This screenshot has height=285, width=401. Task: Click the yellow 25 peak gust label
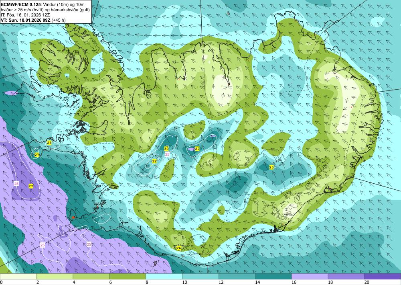click(271, 167)
